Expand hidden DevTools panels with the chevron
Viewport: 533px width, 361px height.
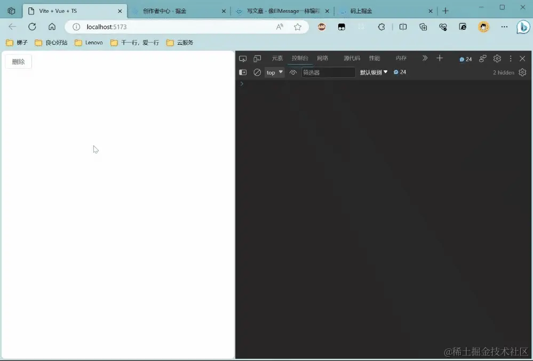[x=425, y=59]
